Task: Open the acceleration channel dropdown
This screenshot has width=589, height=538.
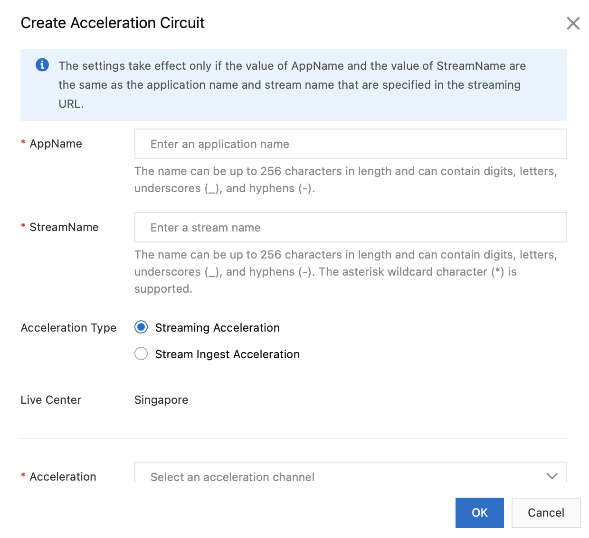Action: (x=342, y=476)
